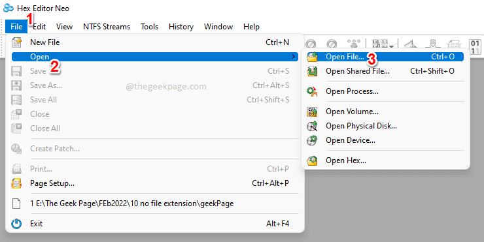Click the grayed Create Patch icon
Viewport: 484px width, 242px height.
(x=16, y=149)
